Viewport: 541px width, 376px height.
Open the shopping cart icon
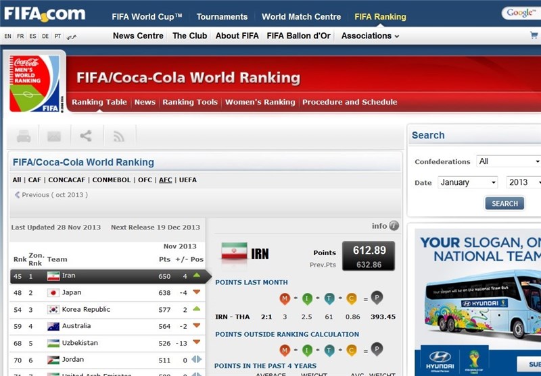click(534, 36)
